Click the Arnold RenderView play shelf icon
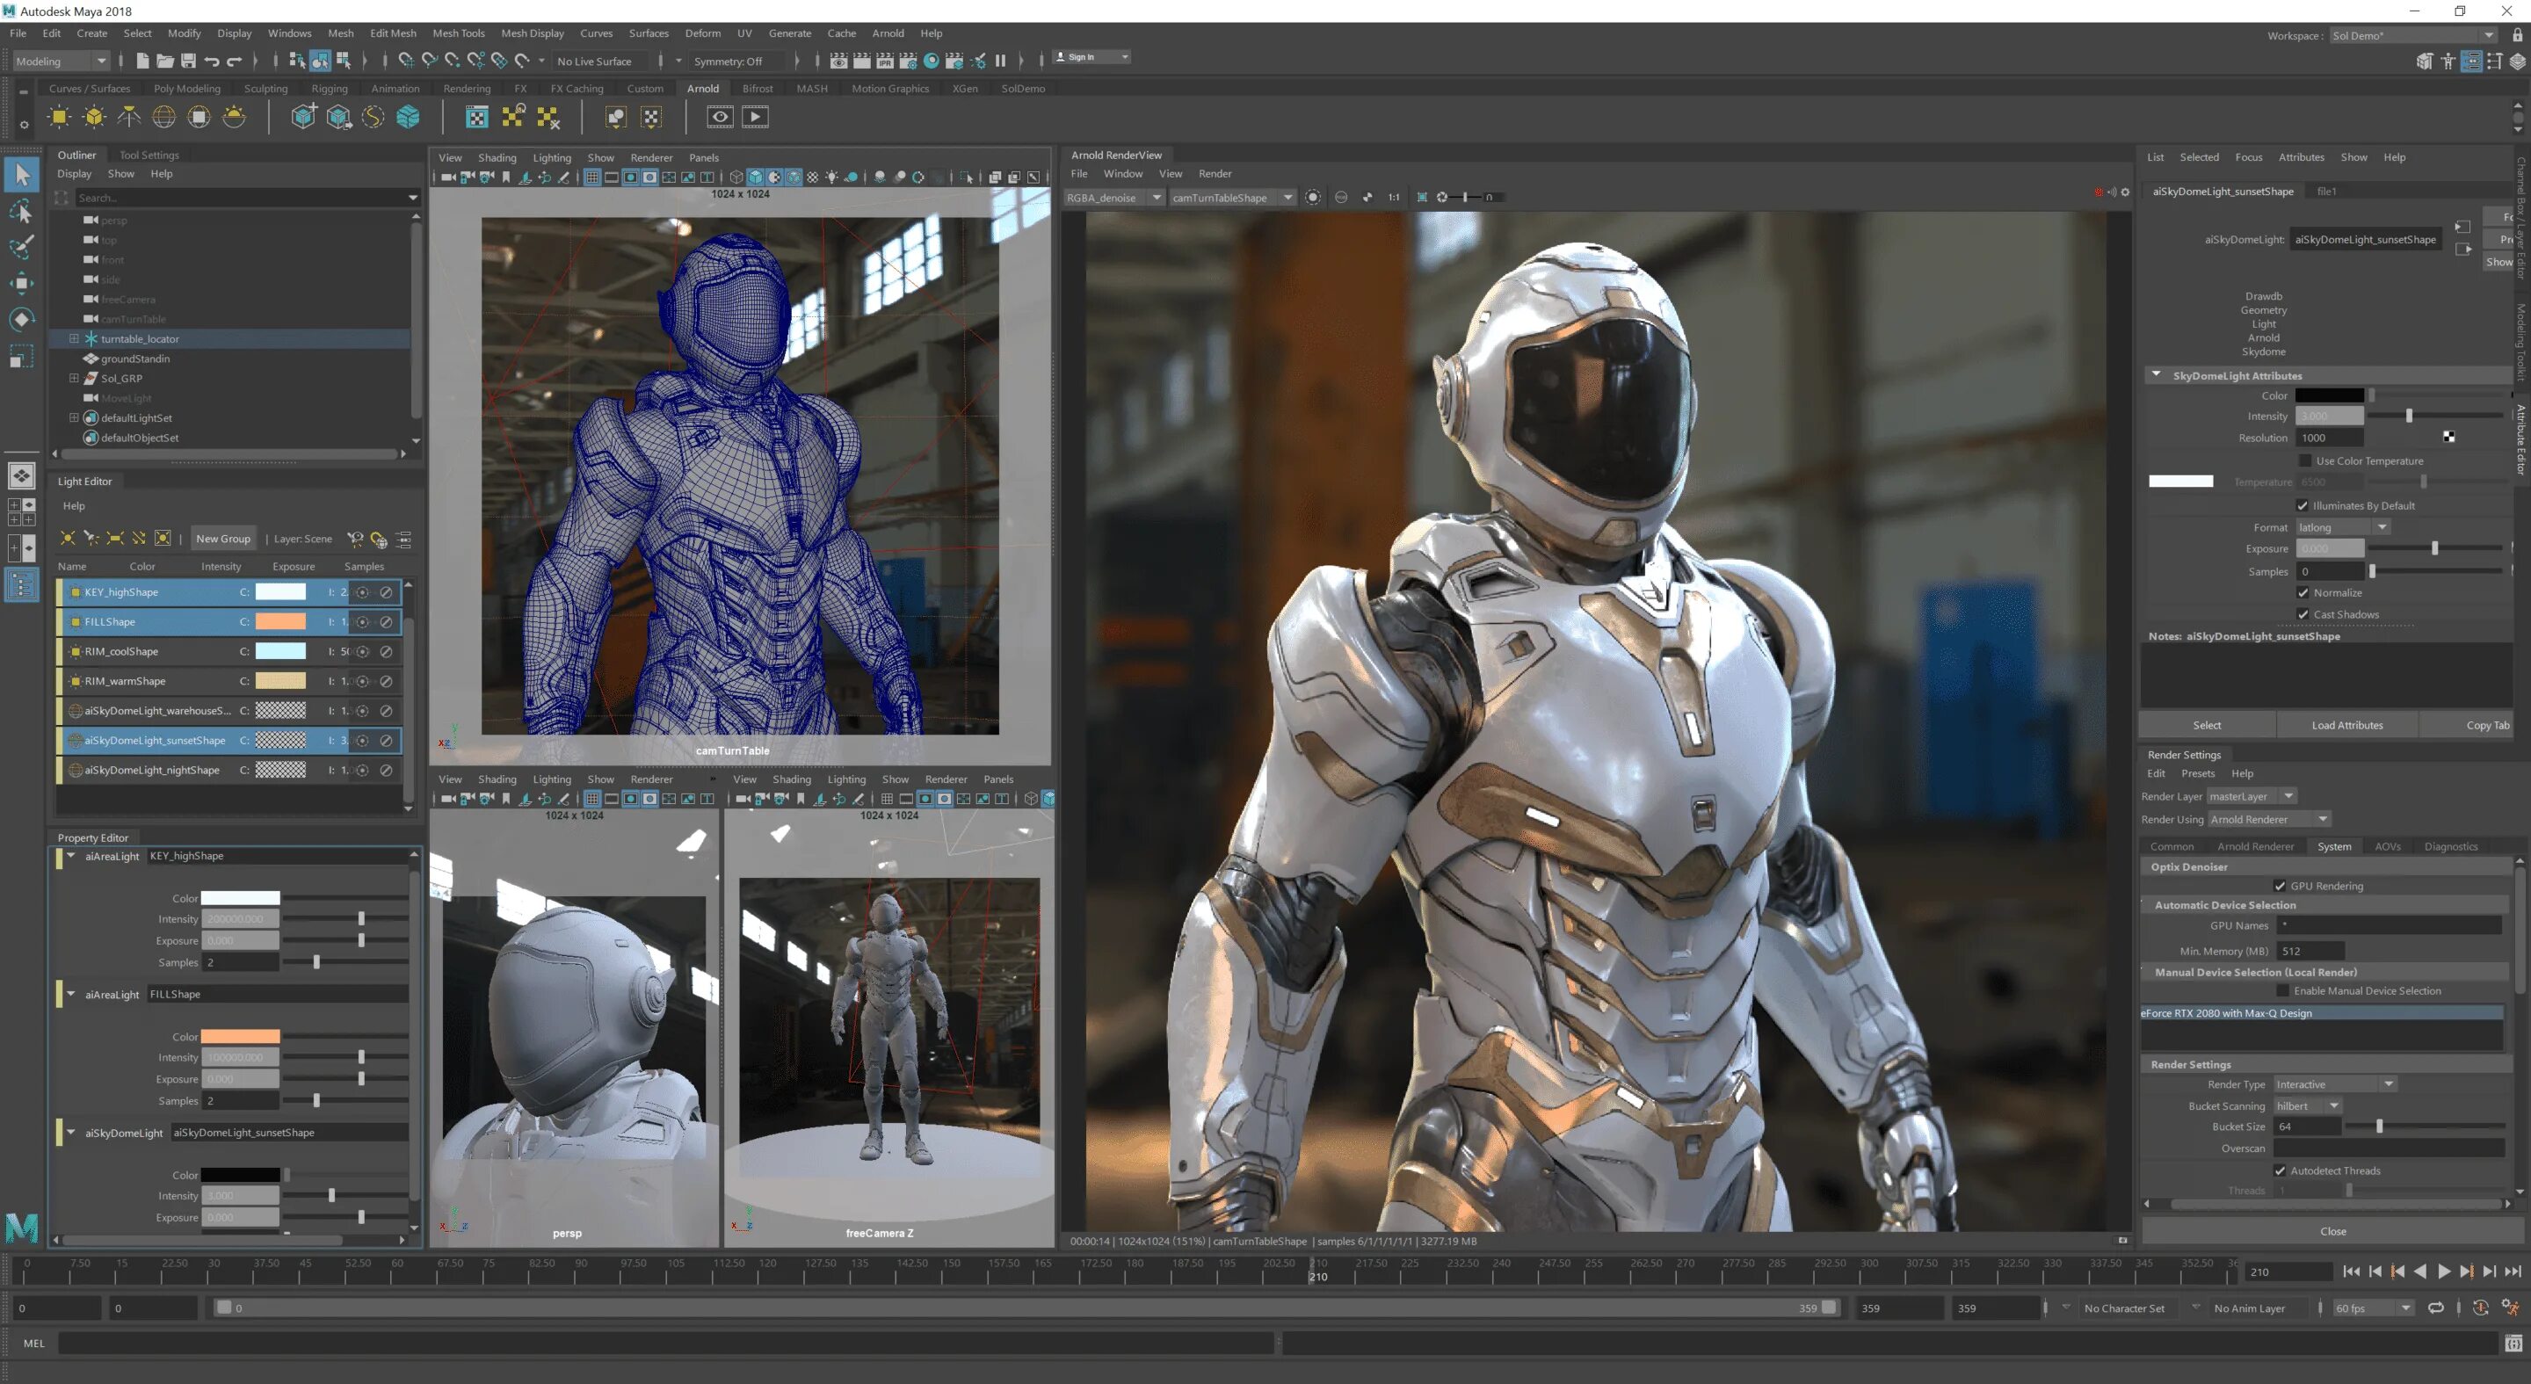The image size is (2531, 1384). coord(755,117)
